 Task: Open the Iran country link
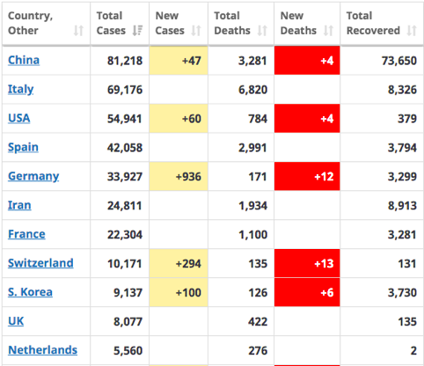pos(19,205)
